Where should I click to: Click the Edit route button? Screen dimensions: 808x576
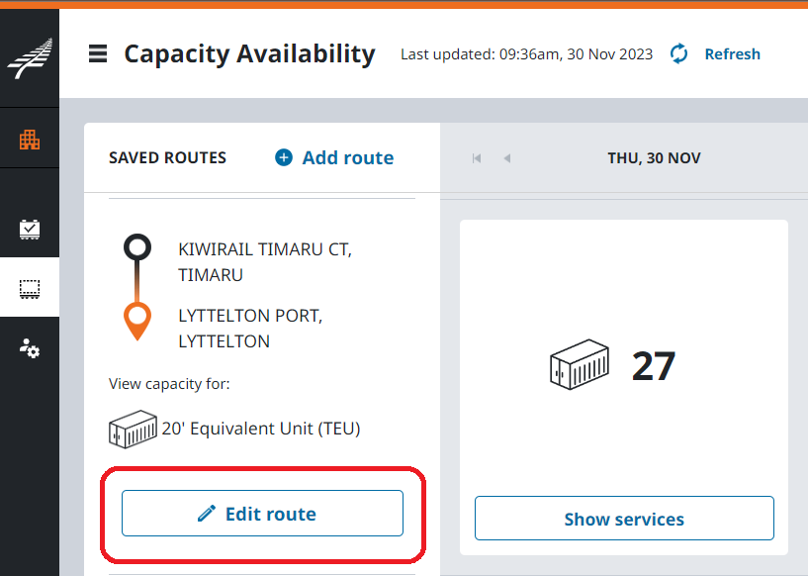pos(262,514)
